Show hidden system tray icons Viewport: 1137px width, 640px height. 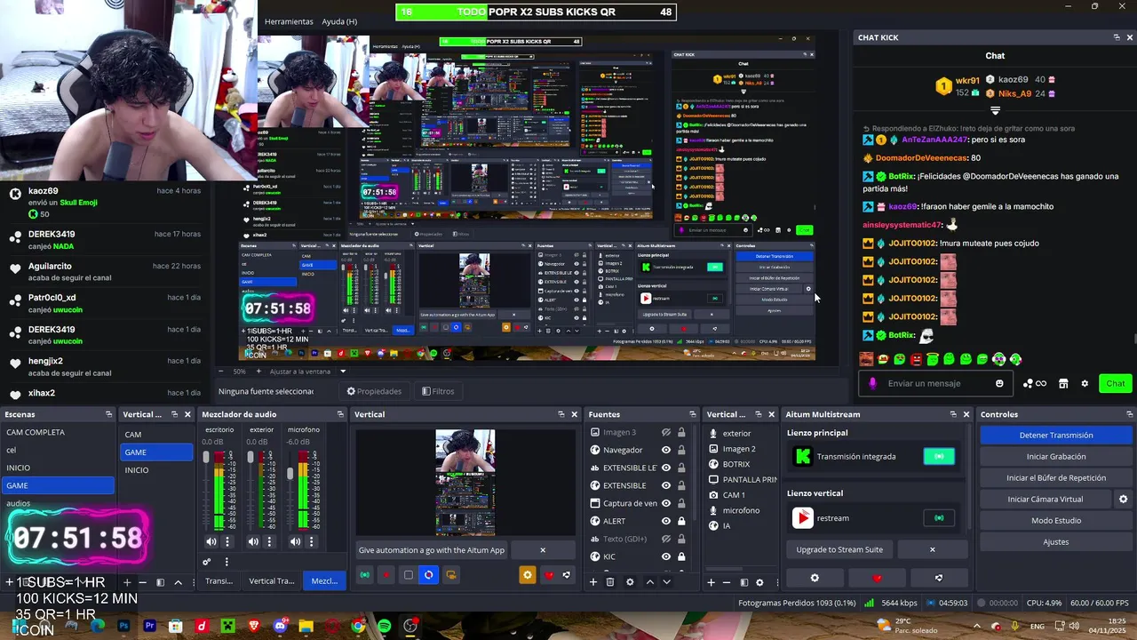pos(976,626)
